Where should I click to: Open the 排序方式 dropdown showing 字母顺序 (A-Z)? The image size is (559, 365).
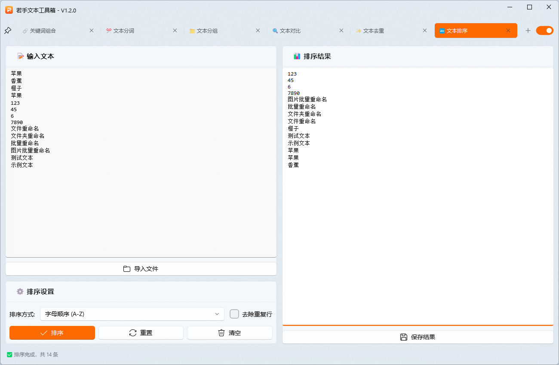132,314
